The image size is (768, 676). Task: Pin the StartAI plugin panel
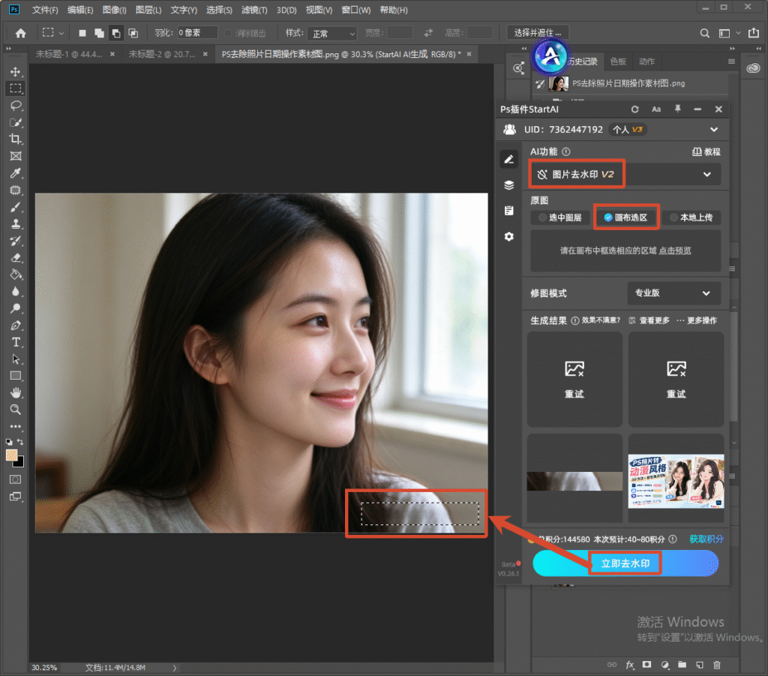(x=678, y=109)
